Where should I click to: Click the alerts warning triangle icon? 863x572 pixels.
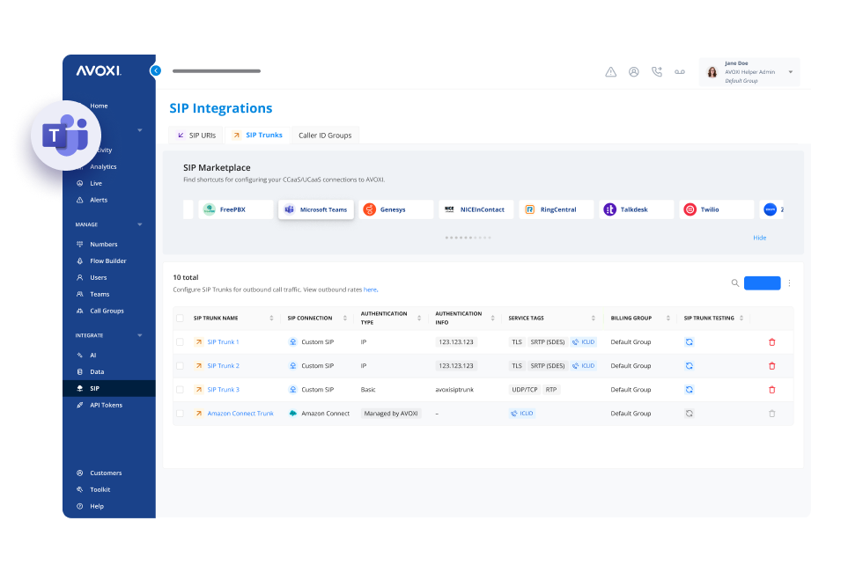[610, 72]
